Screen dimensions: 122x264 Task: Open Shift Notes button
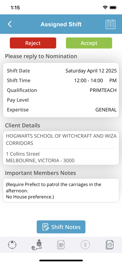(61, 227)
